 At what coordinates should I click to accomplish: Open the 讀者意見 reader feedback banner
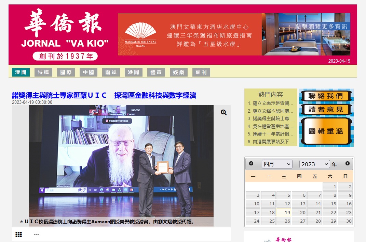pos(326,110)
